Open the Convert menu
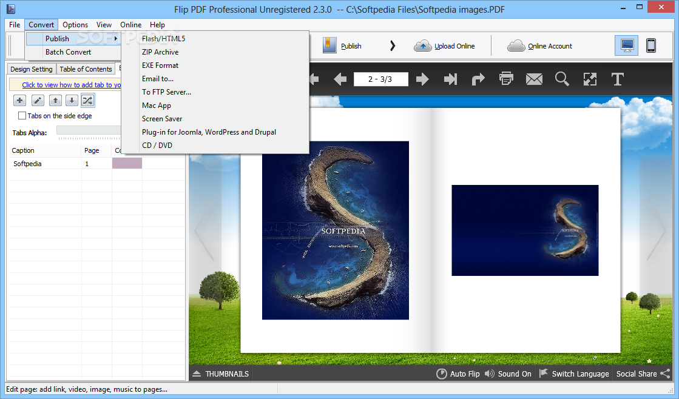The image size is (679, 399). click(41, 25)
